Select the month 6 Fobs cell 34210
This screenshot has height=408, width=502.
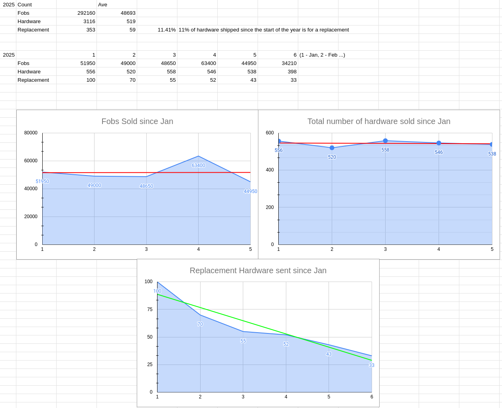point(278,63)
